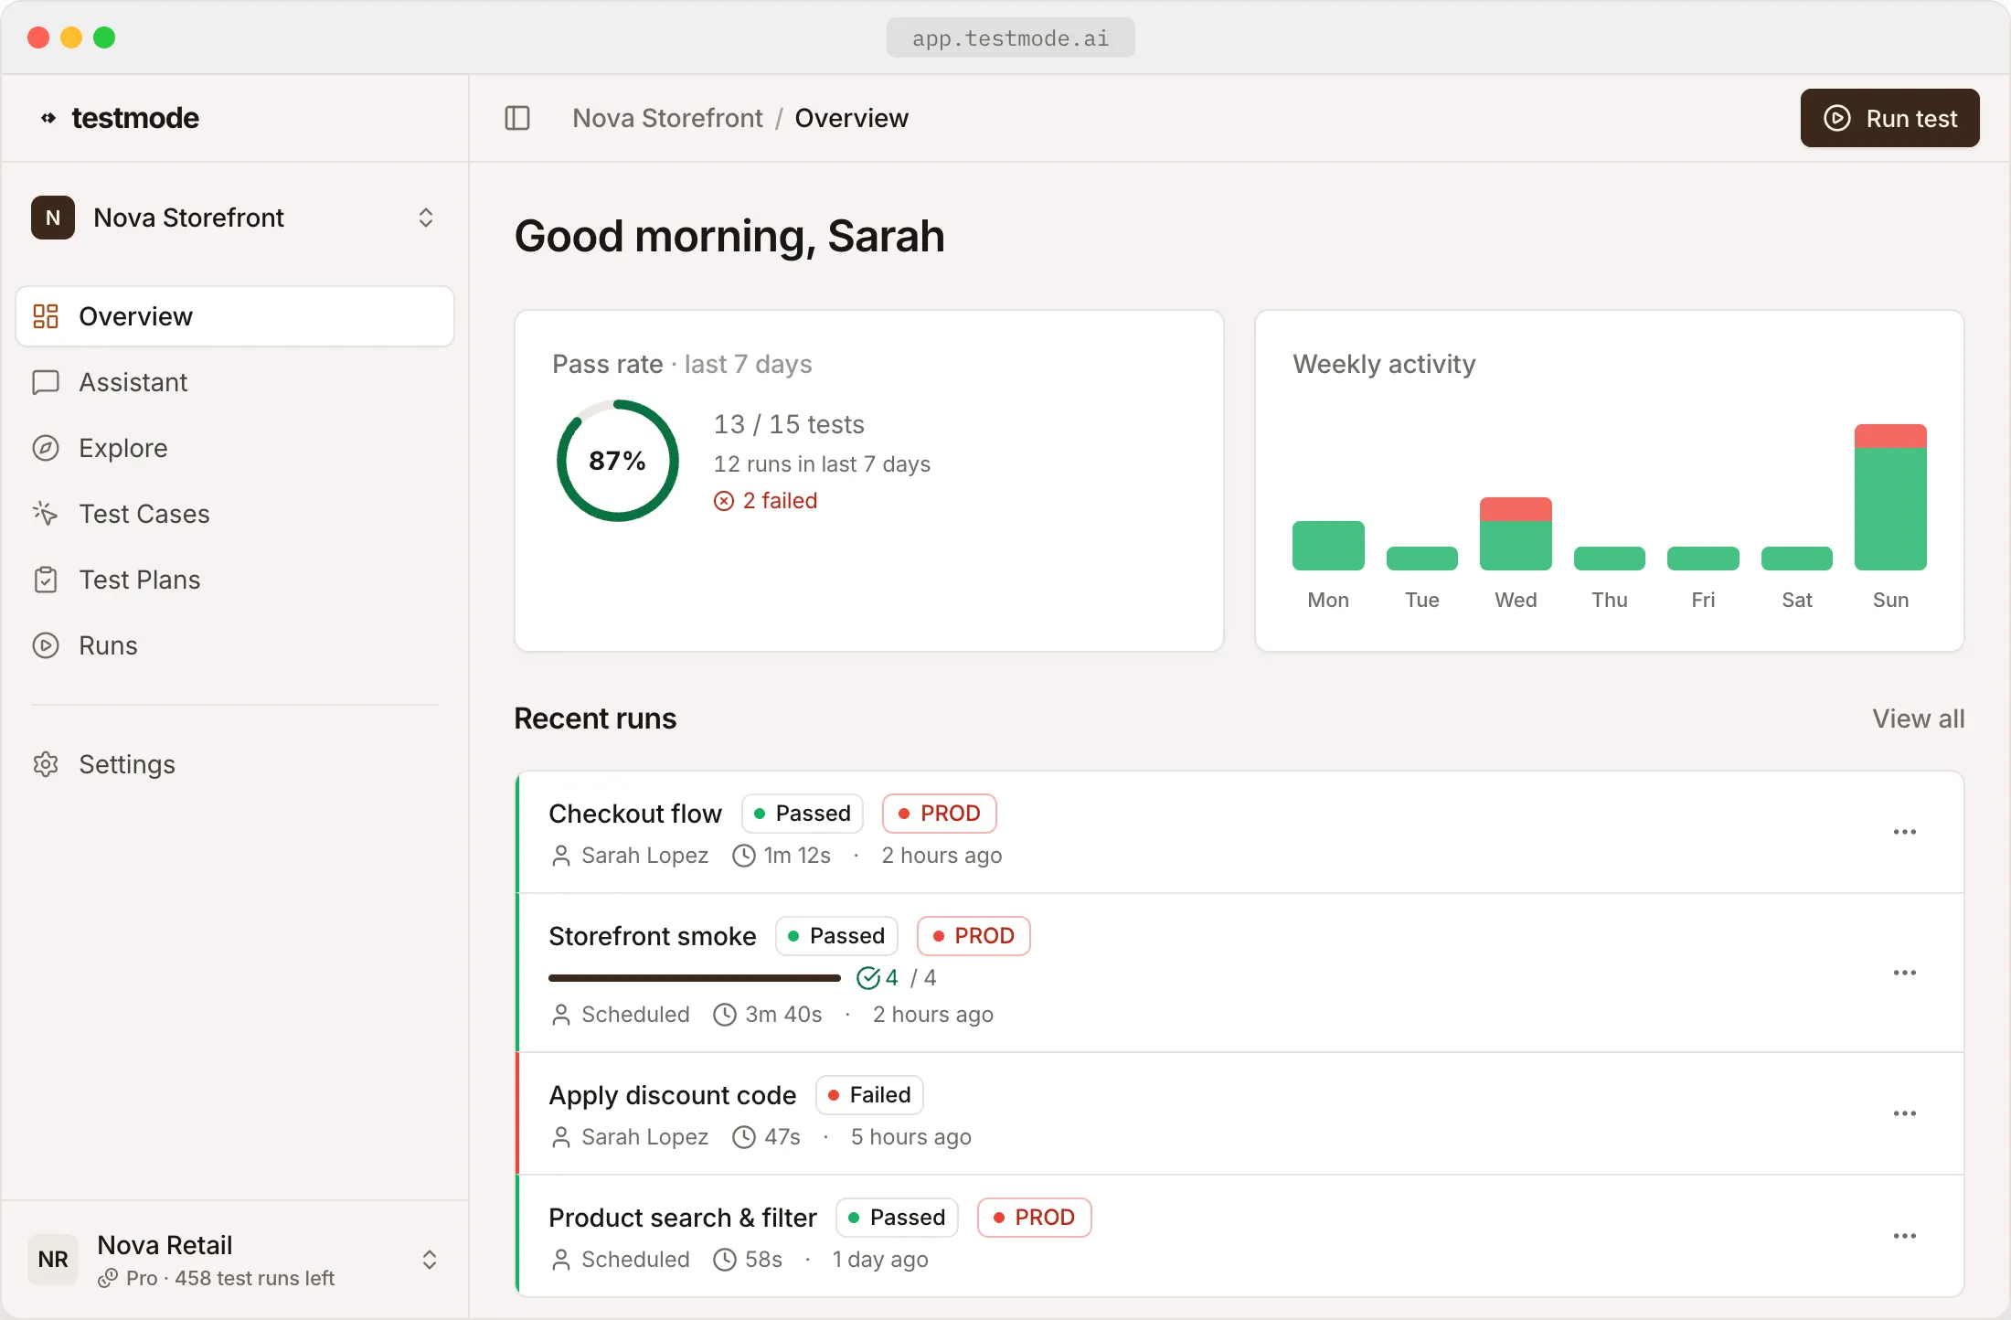Image resolution: width=2011 pixels, height=1320 pixels.
Task: Click 'Pro · 458 test runs left'
Action: point(230,1278)
